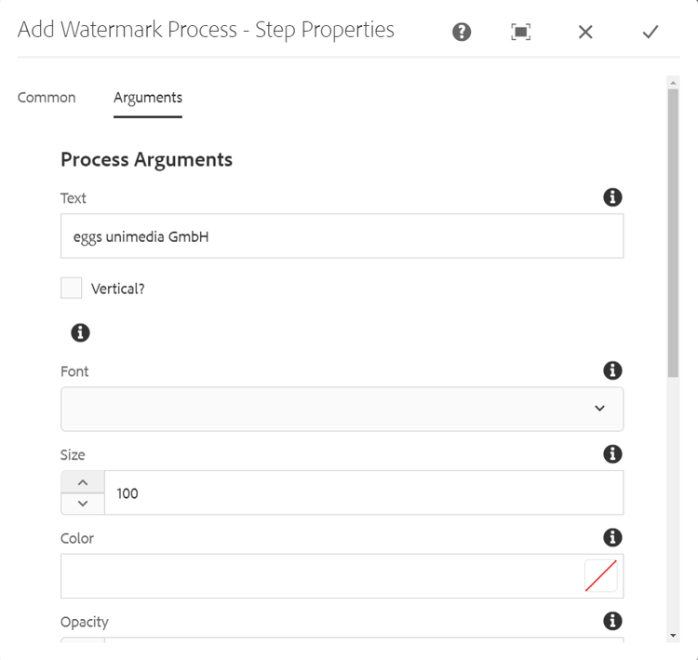Show info for the Size field
Viewport: 698px width, 660px height.
click(612, 453)
